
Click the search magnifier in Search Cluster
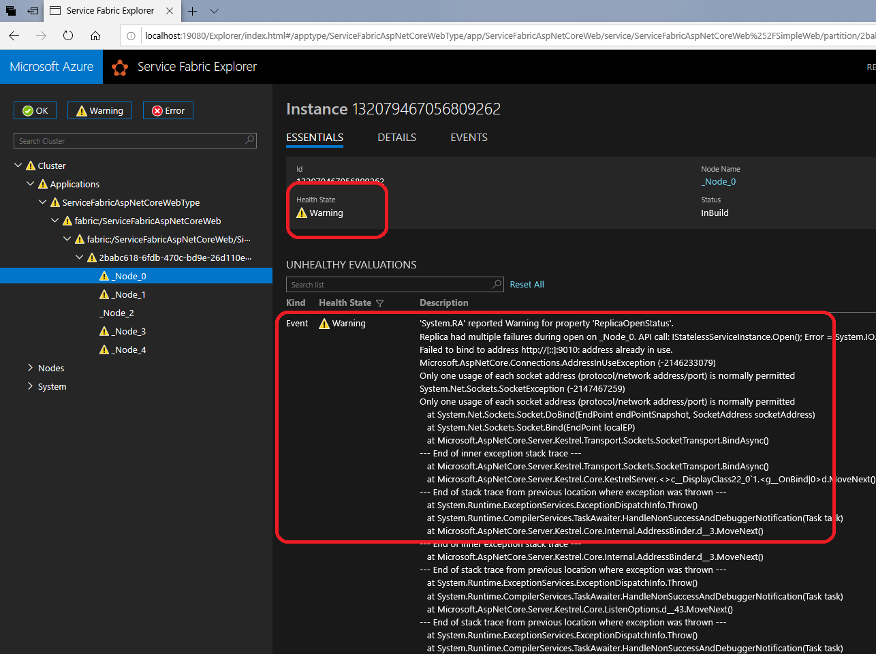(250, 140)
